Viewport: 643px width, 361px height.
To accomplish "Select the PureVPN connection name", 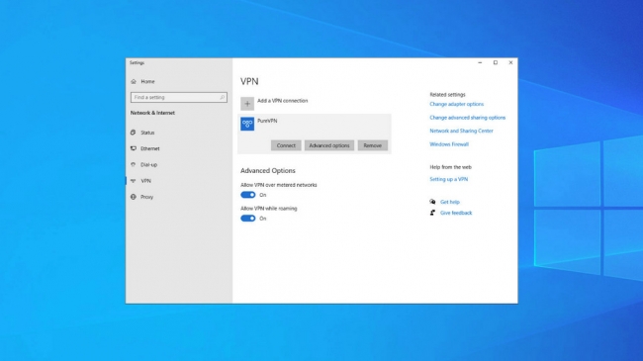I will pos(267,121).
